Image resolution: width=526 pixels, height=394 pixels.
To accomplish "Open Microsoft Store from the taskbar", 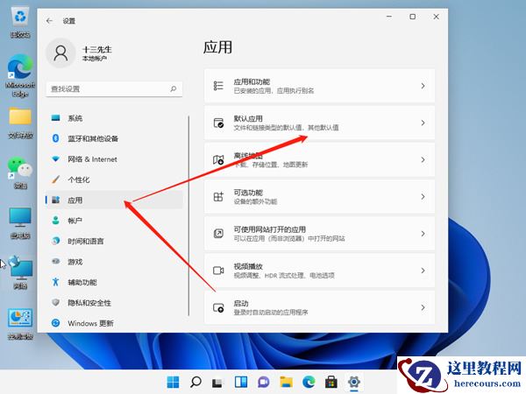I will pyautogui.click(x=331, y=382).
